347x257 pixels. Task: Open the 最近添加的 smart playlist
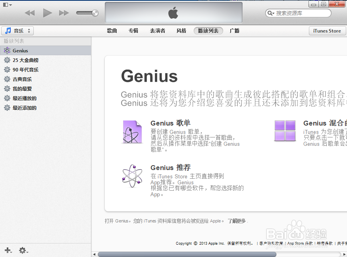point(46,108)
